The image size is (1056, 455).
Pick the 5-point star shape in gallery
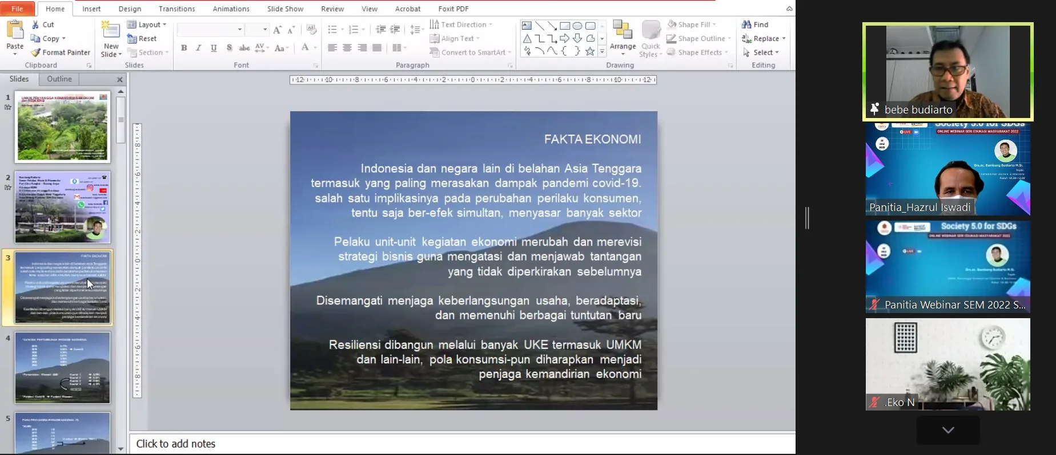589,51
